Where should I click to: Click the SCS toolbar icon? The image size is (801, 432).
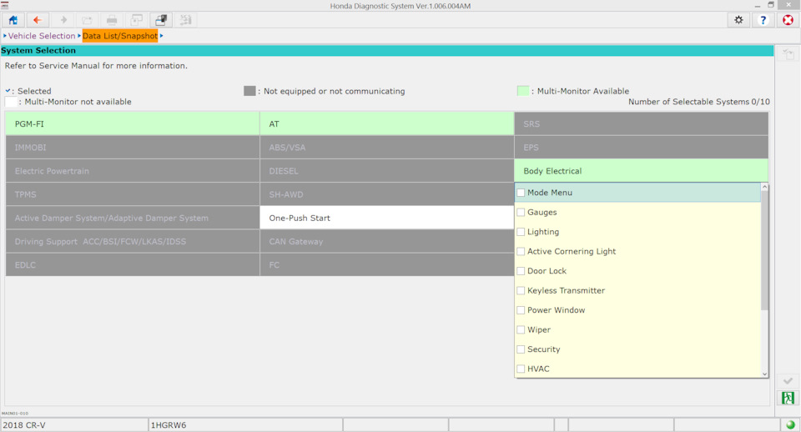click(185, 20)
